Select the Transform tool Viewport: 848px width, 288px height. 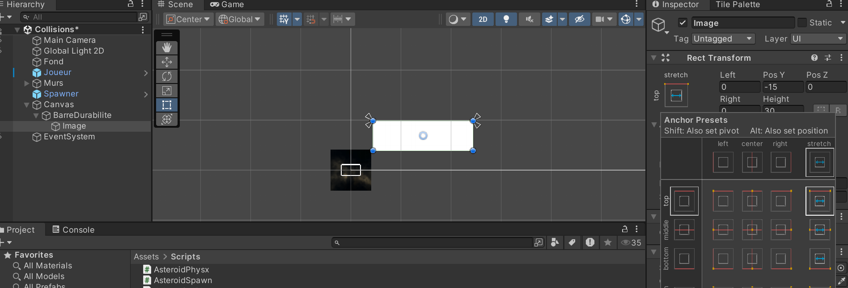tap(167, 119)
